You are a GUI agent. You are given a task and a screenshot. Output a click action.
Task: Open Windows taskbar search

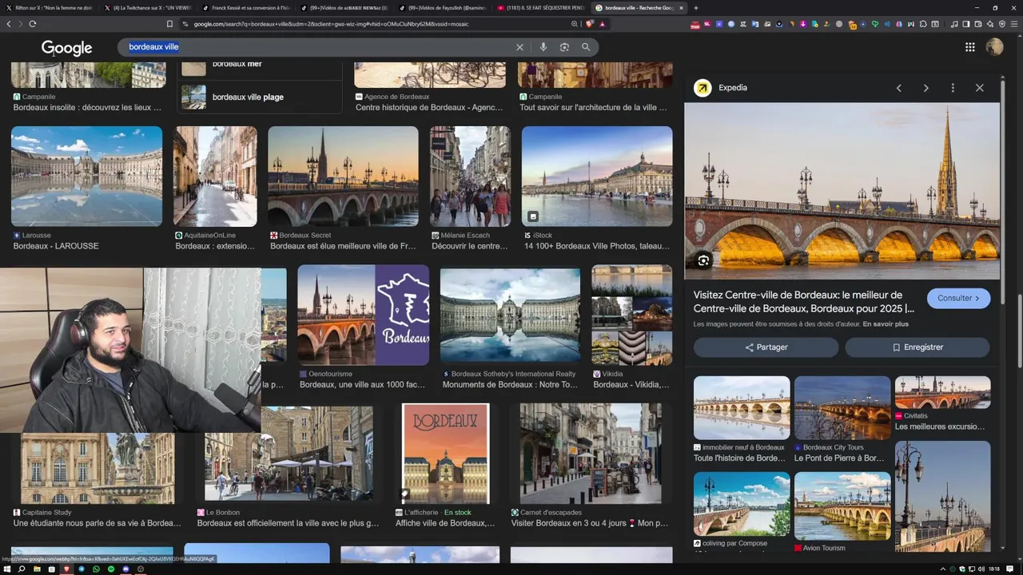point(22,569)
